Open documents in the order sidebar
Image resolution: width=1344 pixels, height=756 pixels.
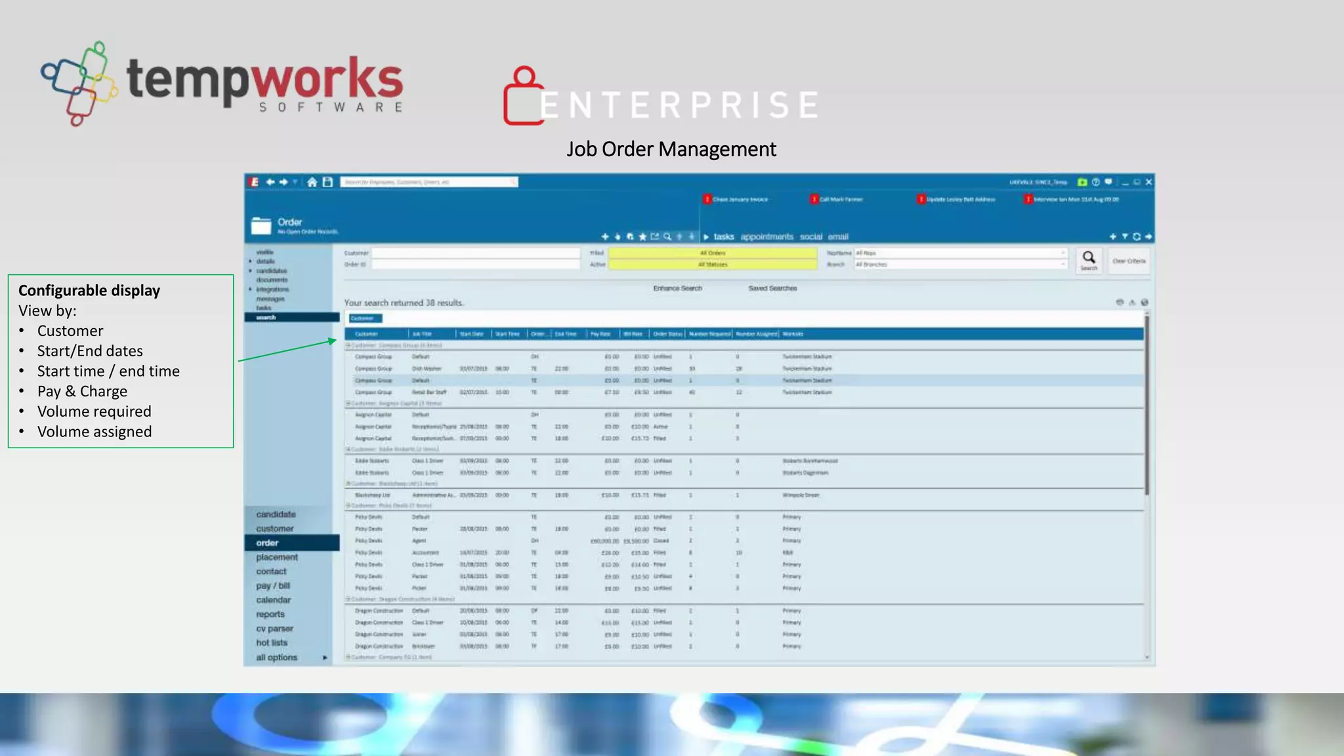272,280
